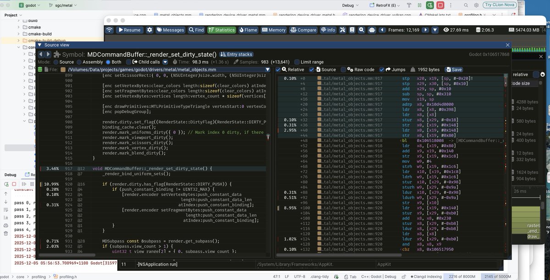This screenshot has width=550, height=280.
Task: Click the green debug bug icon
Action: tap(429, 5)
